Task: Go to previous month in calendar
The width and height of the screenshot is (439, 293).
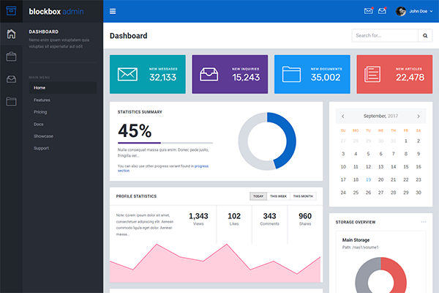Action: [x=343, y=116]
